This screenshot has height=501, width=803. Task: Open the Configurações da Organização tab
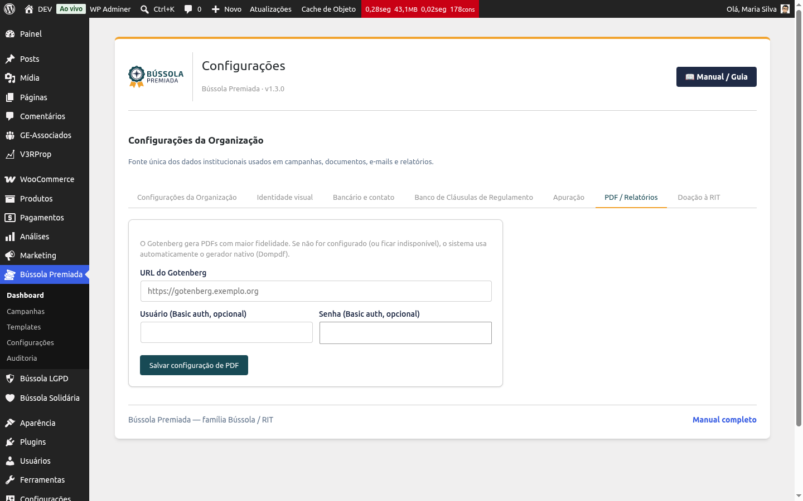pyautogui.click(x=187, y=198)
